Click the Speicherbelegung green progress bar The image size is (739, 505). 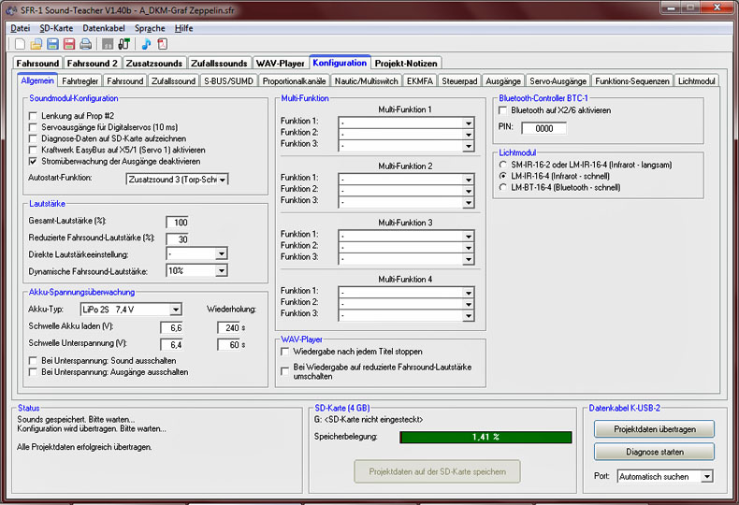(485, 437)
